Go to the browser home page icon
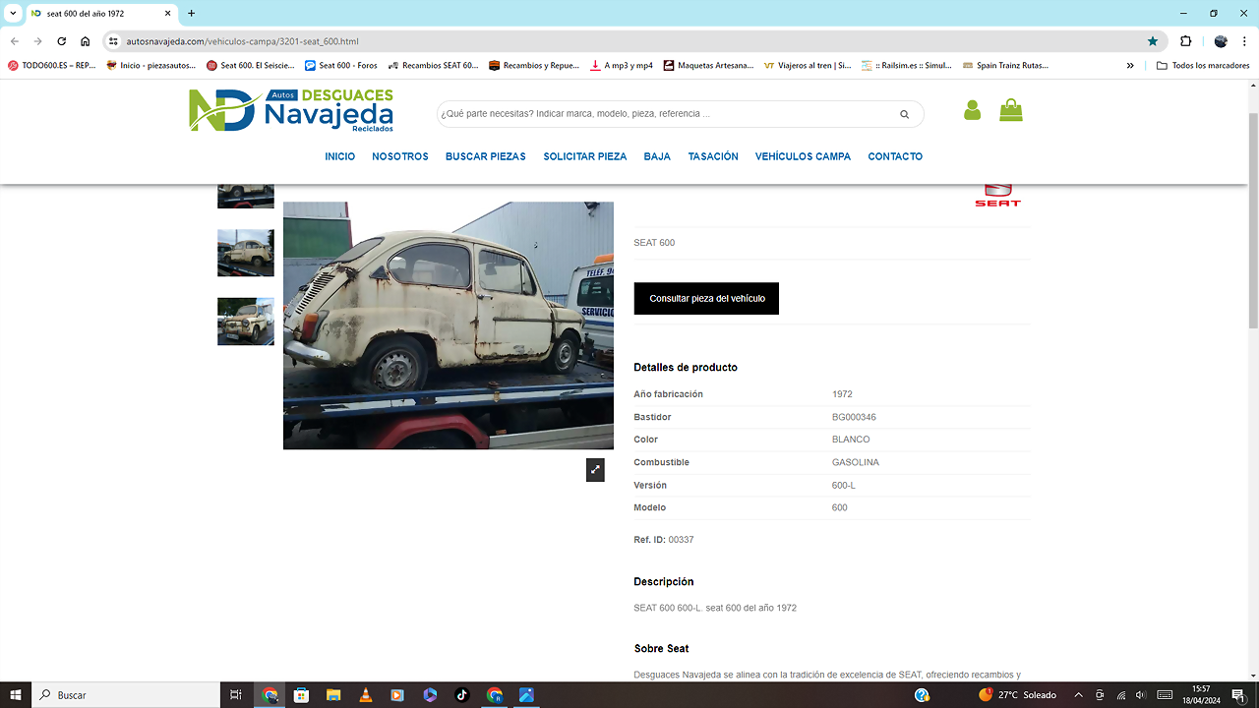1259x708 pixels. (x=86, y=41)
